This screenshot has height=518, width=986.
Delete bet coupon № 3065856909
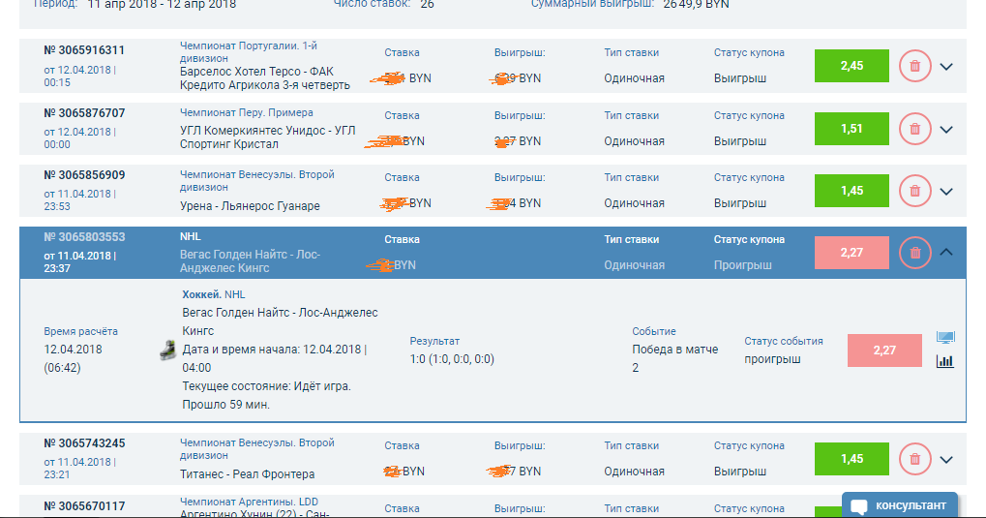(914, 191)
